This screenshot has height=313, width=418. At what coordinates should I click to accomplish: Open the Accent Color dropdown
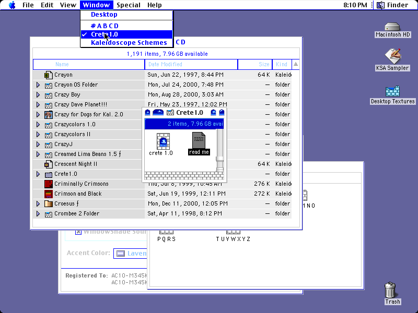click(130, 253)
